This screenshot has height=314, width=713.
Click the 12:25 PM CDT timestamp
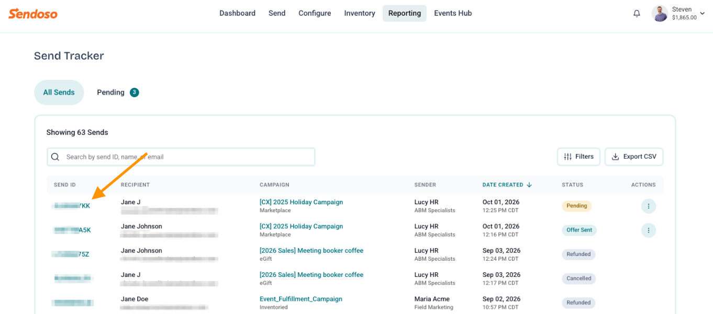500,211
